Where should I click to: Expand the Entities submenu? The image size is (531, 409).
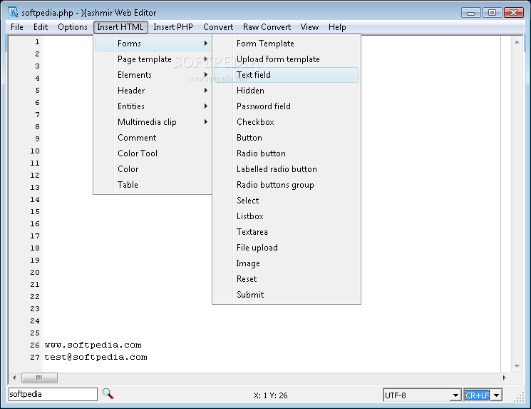coord(153,106)
